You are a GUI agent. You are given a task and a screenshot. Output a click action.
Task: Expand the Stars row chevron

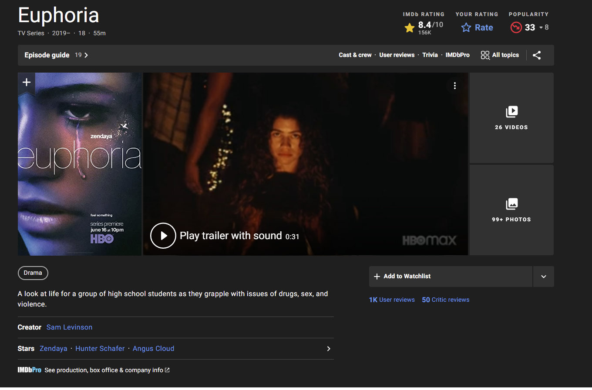329,349
